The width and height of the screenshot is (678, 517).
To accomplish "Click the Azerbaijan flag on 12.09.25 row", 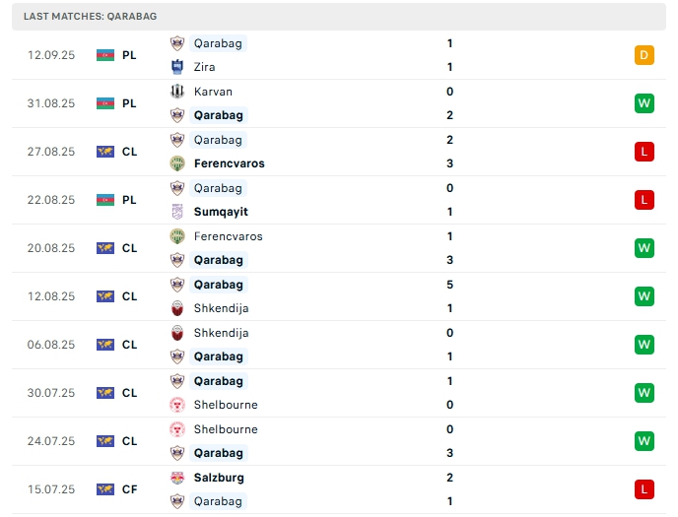I will tap(105, 55).
